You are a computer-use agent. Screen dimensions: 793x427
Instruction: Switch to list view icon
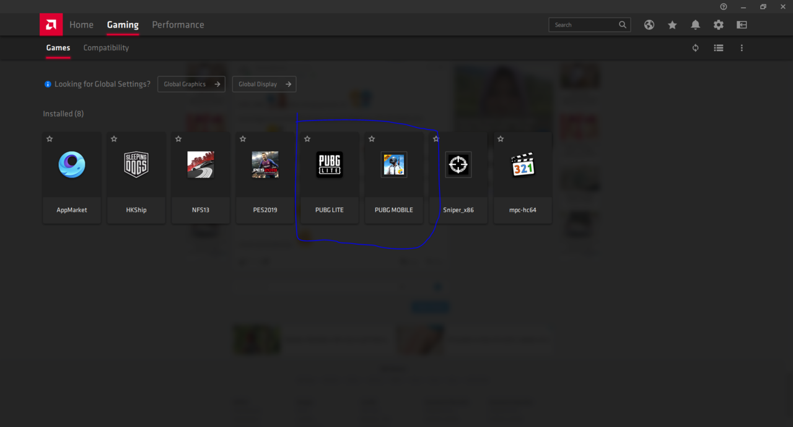coord(718,48)
